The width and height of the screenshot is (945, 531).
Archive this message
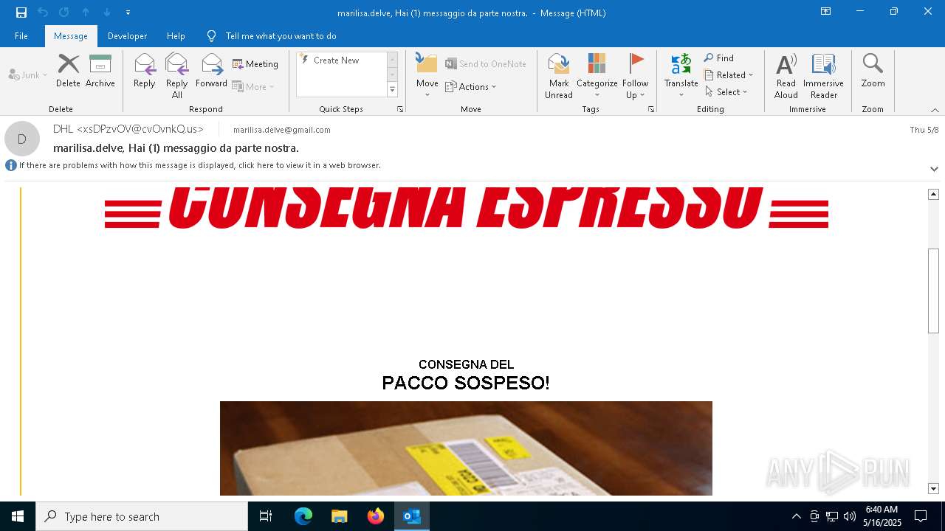tap(100, 71)
